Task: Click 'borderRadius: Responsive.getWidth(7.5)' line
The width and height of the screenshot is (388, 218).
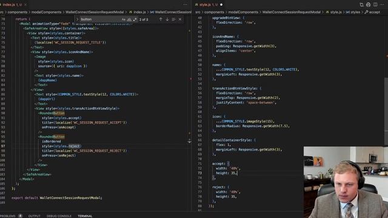Action: coord(253,126)
